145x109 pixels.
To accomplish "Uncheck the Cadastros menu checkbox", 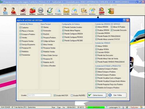I will (x=20, y=27).
